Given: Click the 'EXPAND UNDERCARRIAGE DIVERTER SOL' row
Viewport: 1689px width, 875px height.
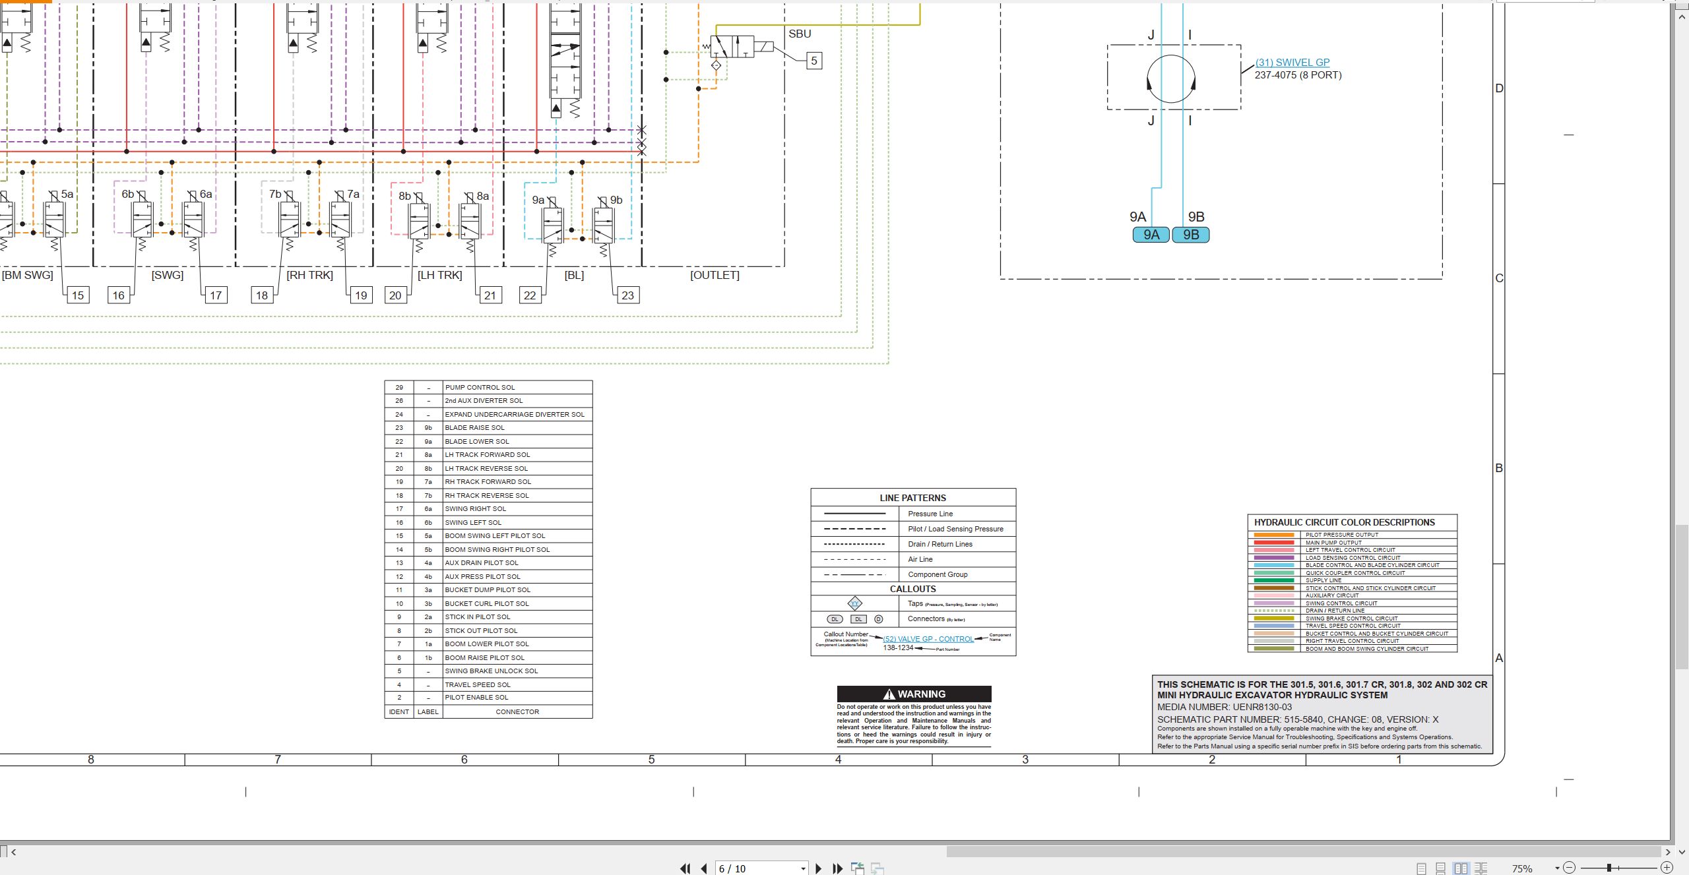Looking at the screenshot, I should pyautogui.click(x=489, y=415).
